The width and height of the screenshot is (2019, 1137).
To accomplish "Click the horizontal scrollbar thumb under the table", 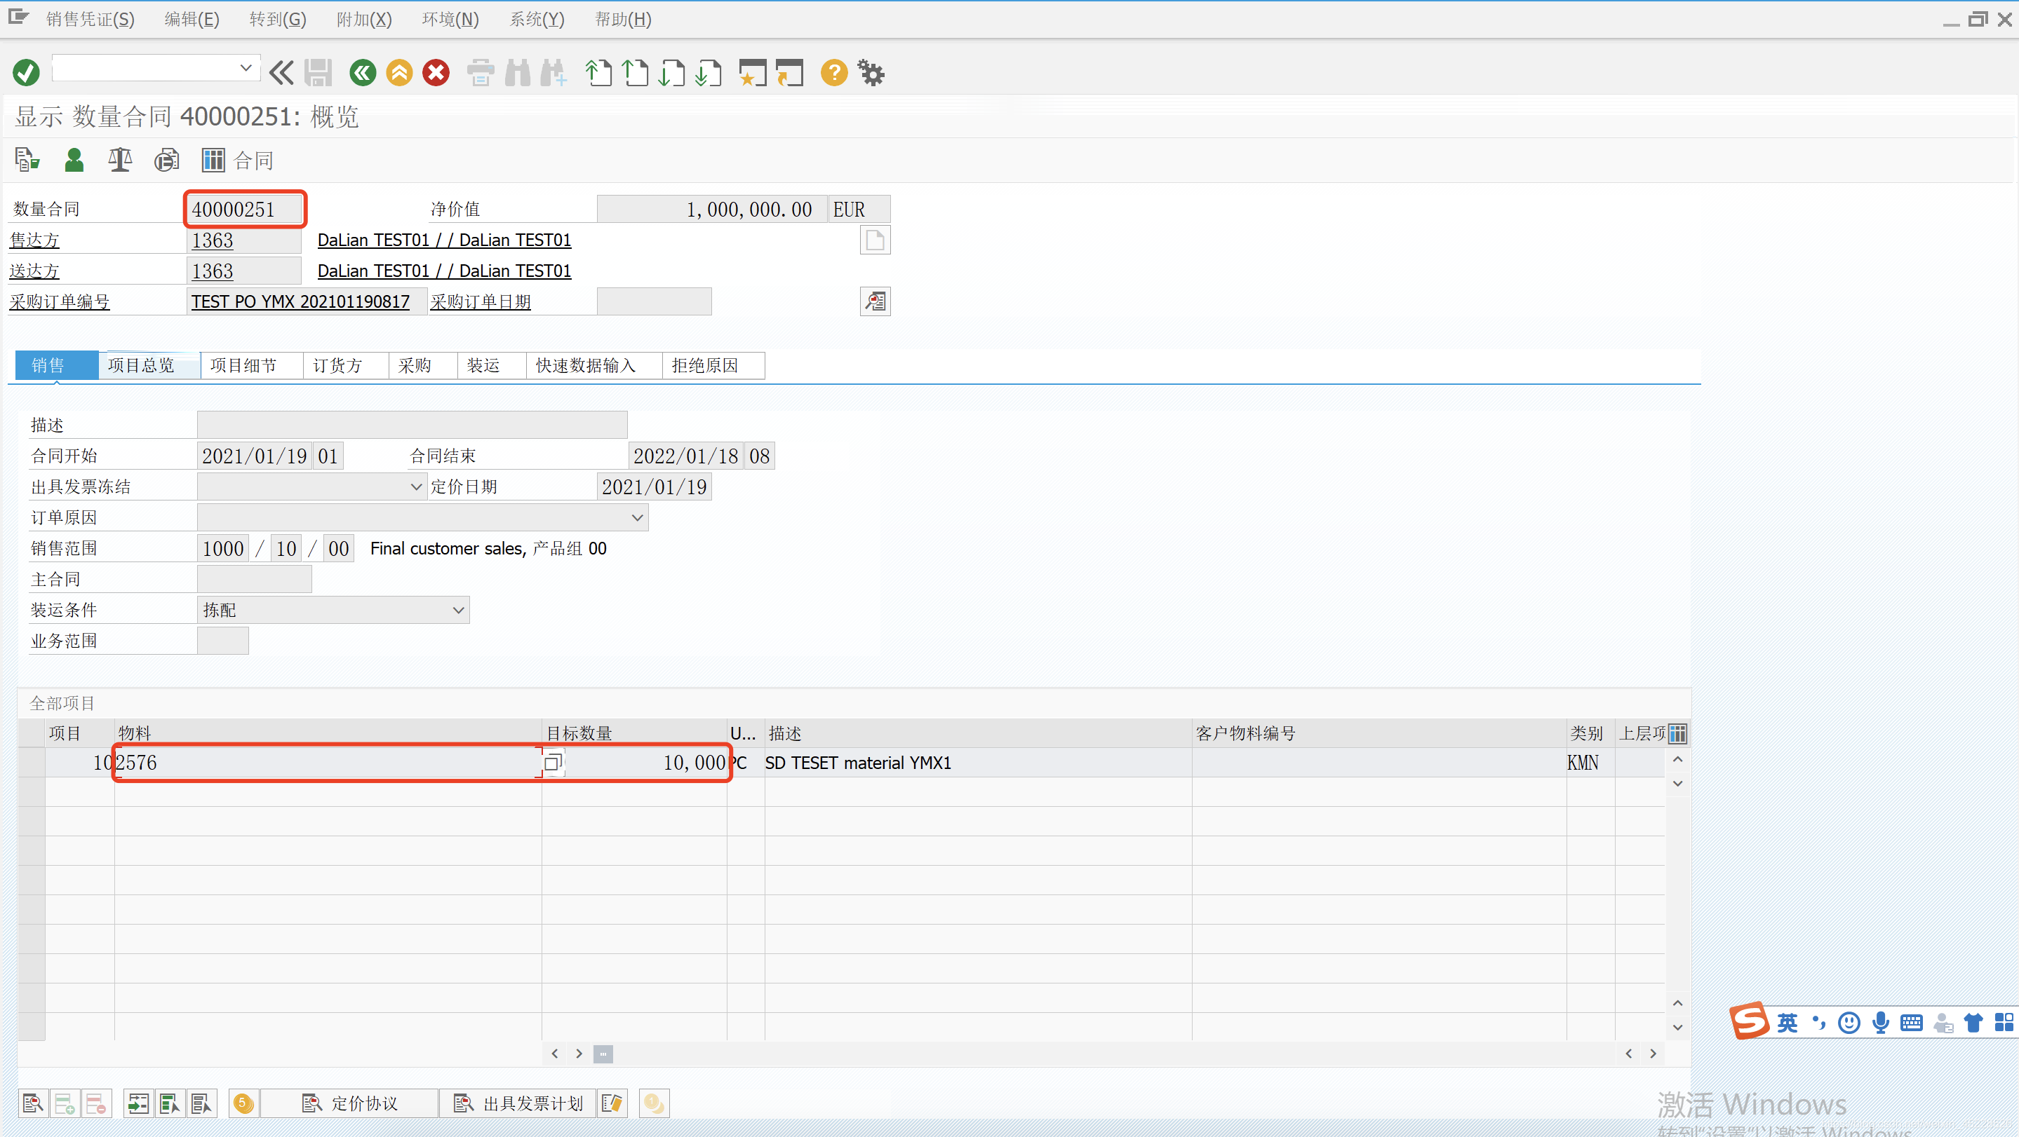I will click(x=603, y=1053).
